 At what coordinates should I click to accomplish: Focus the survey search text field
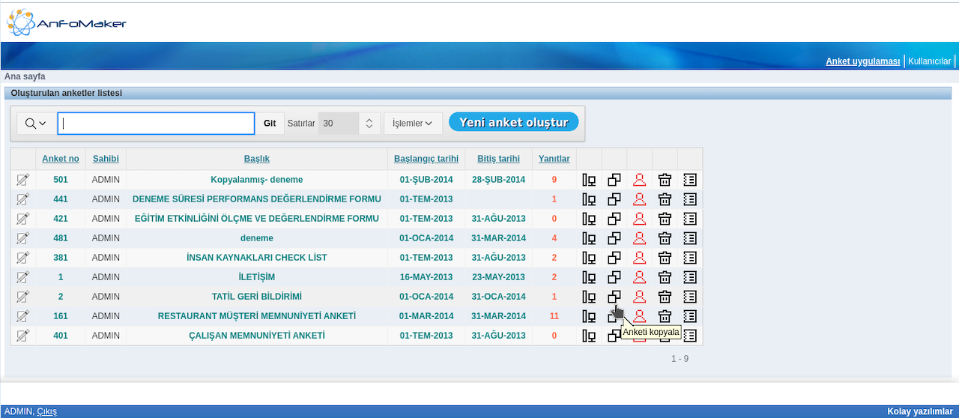156,124
